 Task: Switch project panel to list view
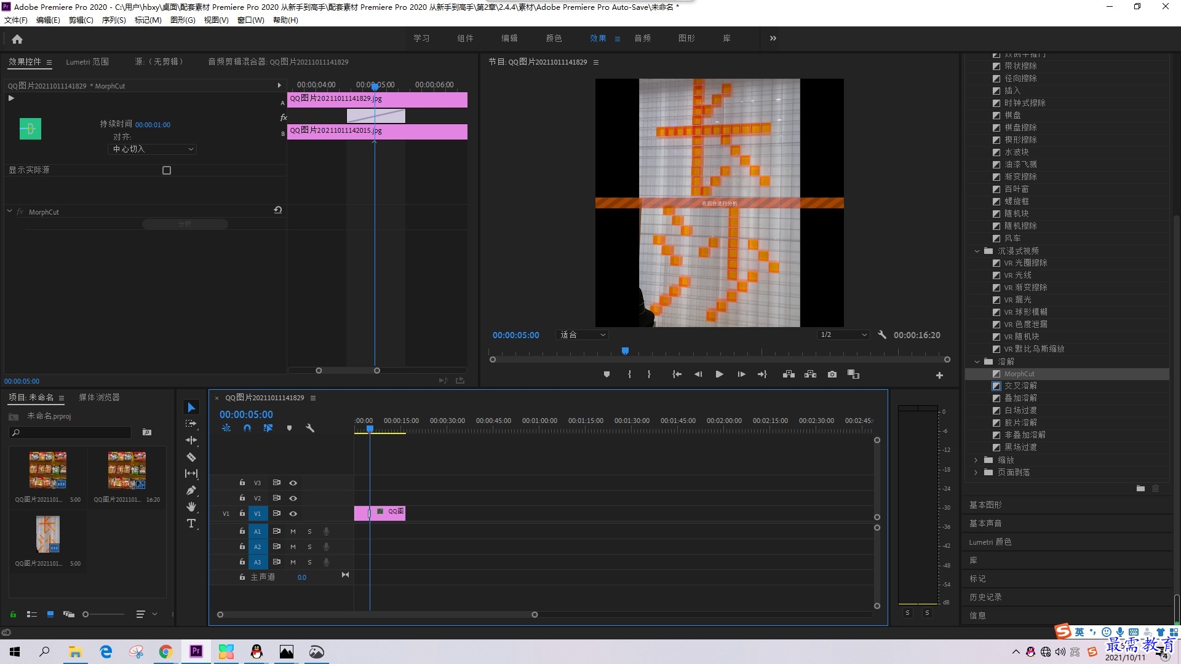[32, 614]
